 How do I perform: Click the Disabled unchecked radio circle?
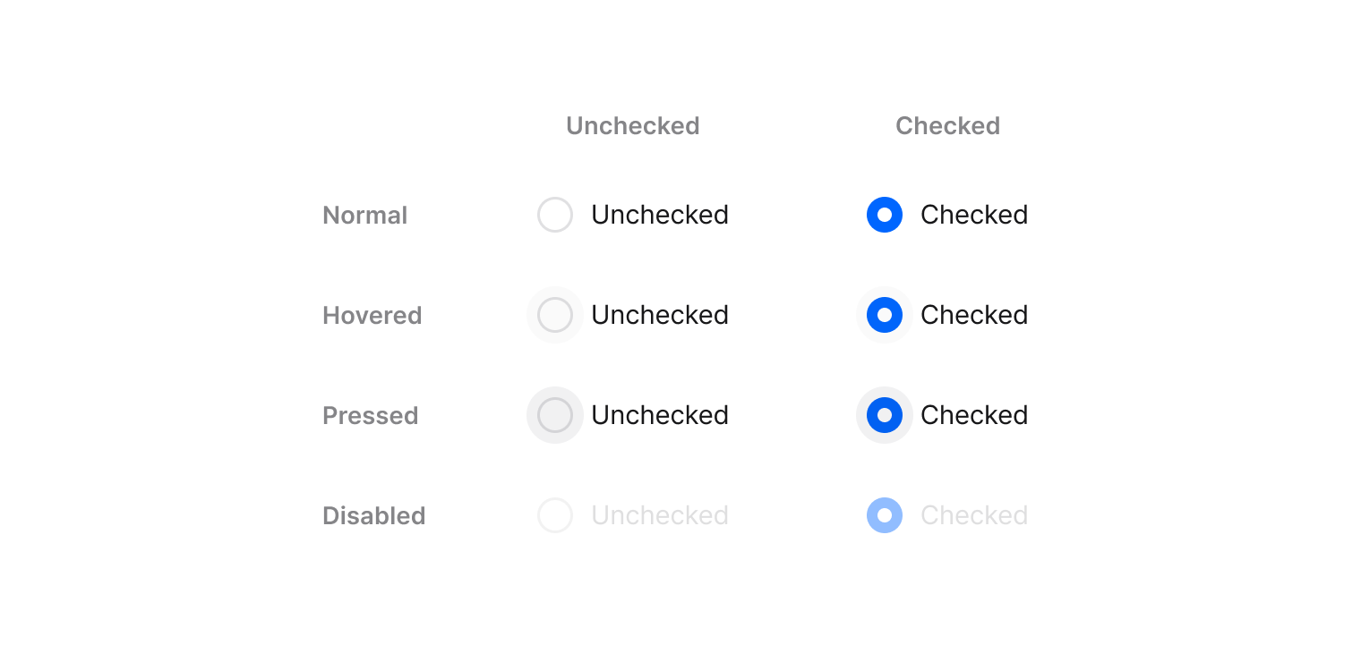555,515
